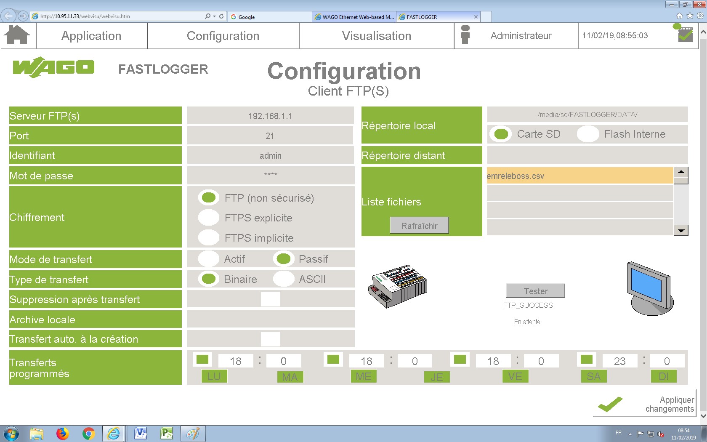This screenshot has width=707, height=442.
Task: Edit Serveur FTP(s) address field 192.168.1.1
Action: 270,116
